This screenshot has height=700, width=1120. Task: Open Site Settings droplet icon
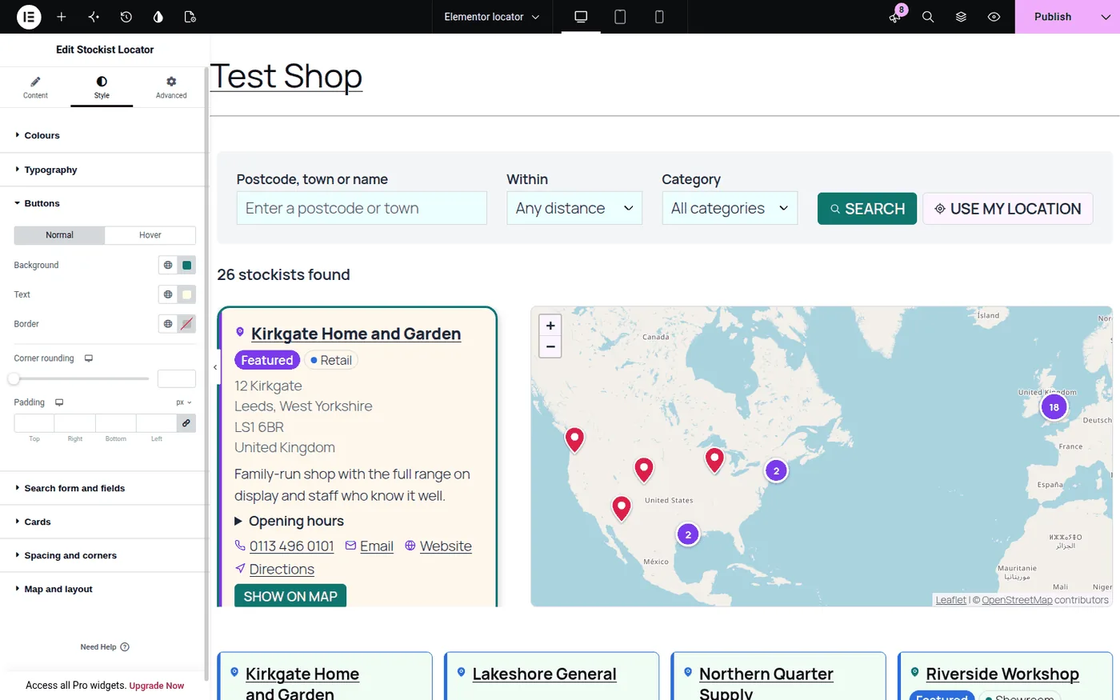pyautogui.click(x=158, y=17)
